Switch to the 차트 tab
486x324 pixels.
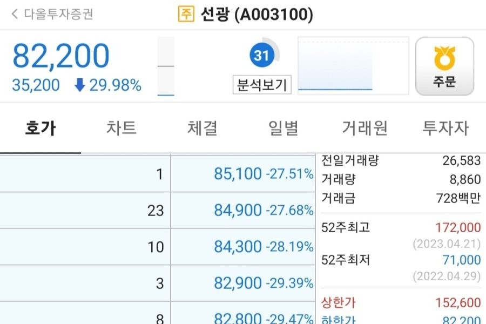[x=122, y=129]
